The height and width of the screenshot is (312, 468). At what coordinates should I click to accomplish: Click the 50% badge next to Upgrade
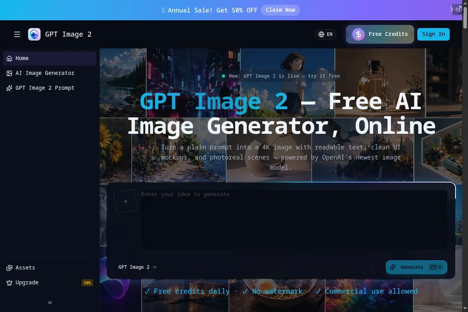point(87,283)
